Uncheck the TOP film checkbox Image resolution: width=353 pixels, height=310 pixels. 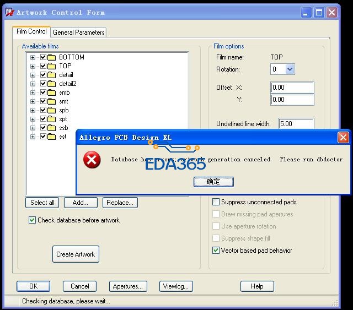point(44,66)
